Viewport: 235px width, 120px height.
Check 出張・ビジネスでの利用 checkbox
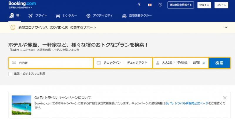[x=10, y=74]
